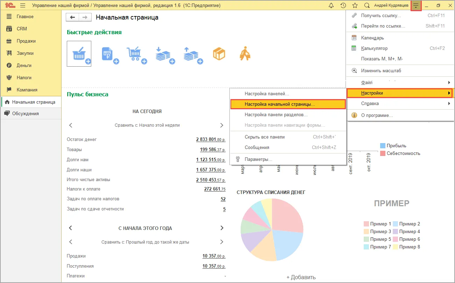Click the Пример 1 legend swatch
This screenshot has height=283, width=455.
[366, 224]
